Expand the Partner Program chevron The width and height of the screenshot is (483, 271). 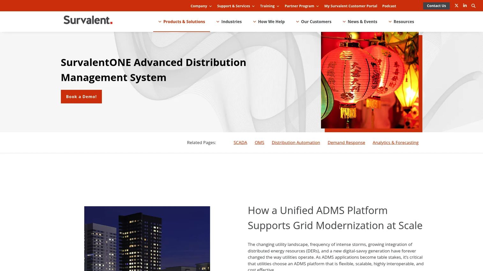tap(317, 6)
